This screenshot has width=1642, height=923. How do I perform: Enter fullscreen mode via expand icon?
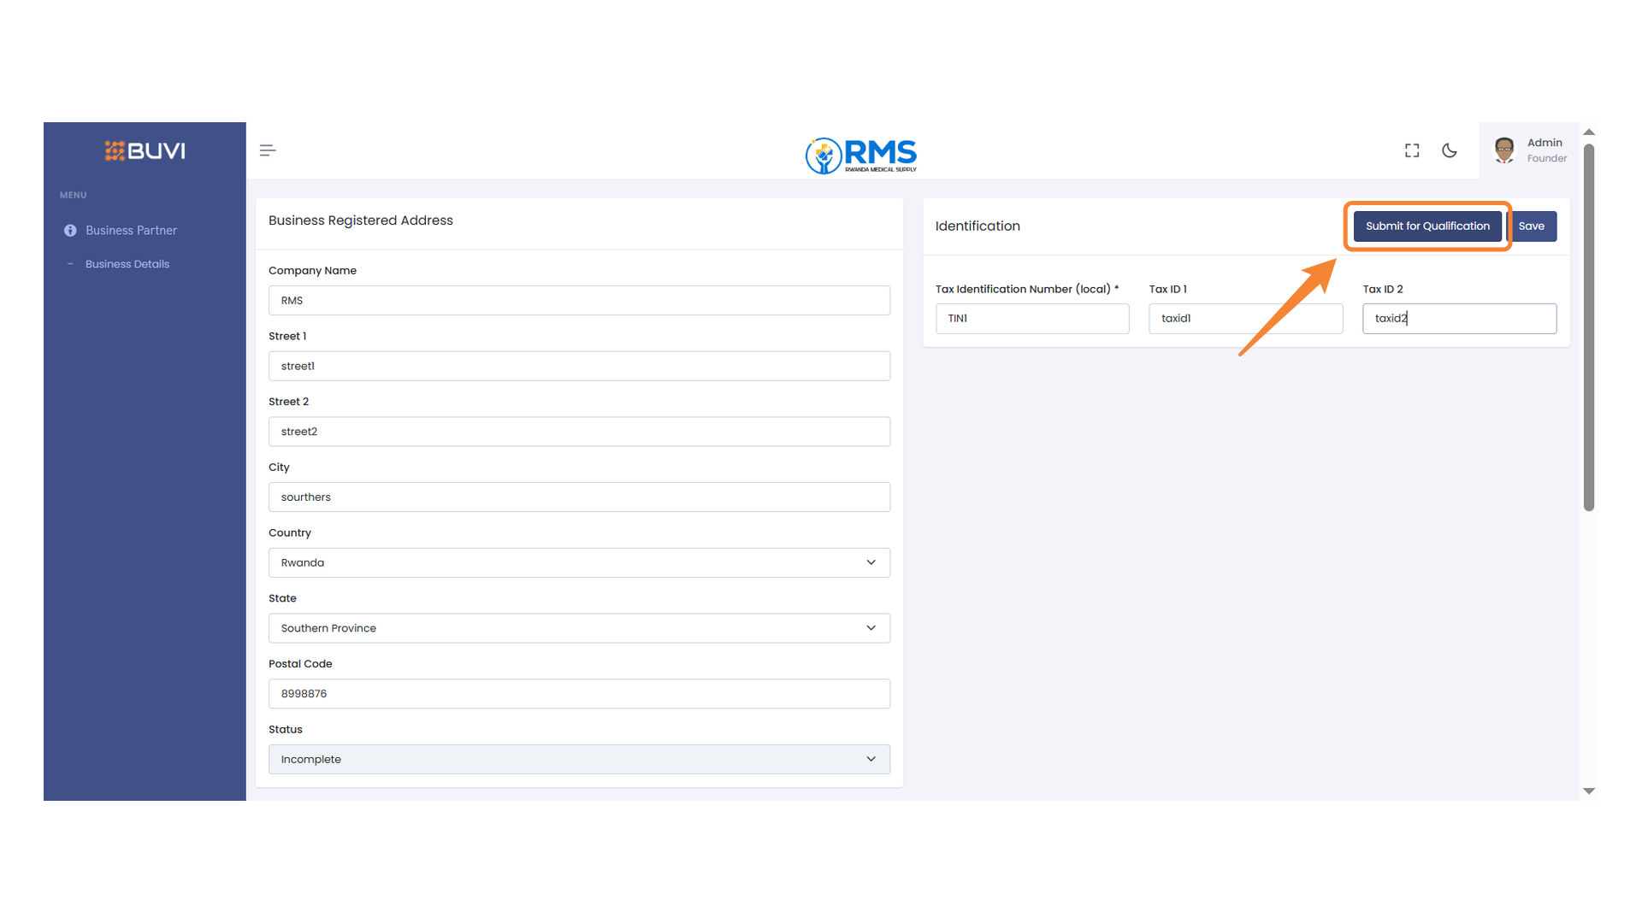point(1412,150)
